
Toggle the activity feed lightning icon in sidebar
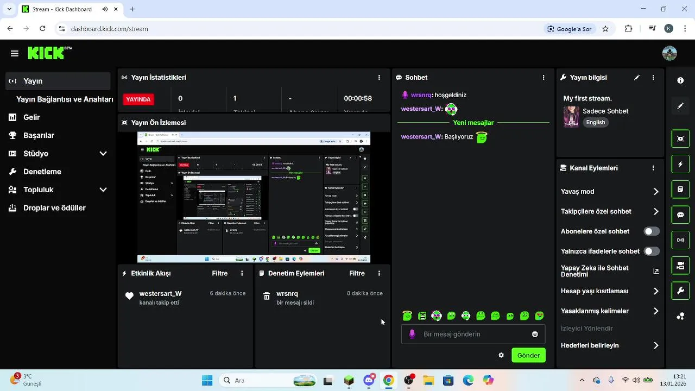point(680,164)
